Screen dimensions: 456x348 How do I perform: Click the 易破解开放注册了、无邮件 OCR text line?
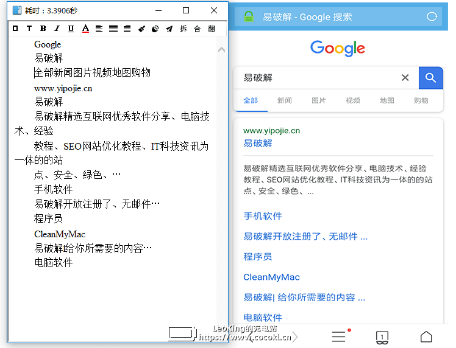tap(97, 204)
